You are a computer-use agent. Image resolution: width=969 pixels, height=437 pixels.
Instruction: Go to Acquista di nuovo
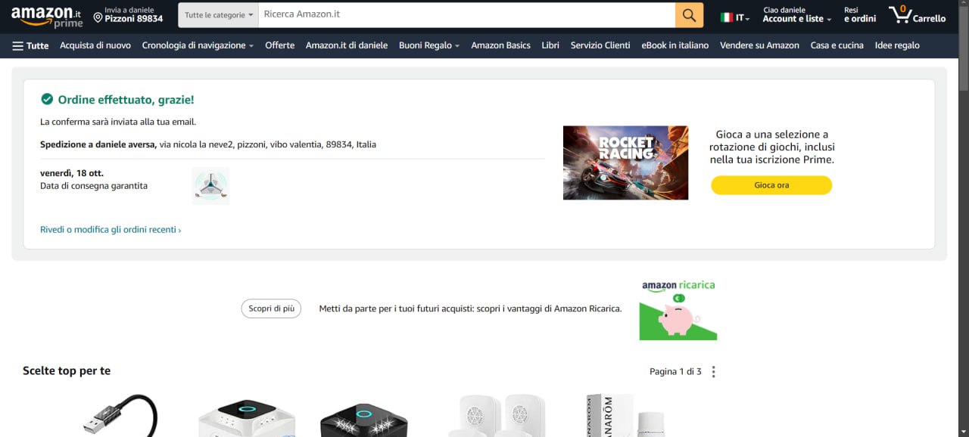[95, 45]
